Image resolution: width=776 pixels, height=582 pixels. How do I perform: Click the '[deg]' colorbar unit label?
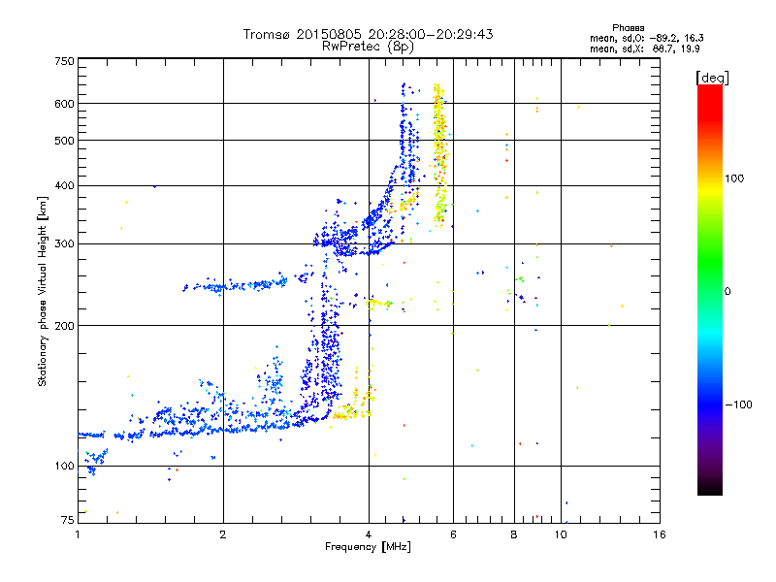[x=712, y=78]
